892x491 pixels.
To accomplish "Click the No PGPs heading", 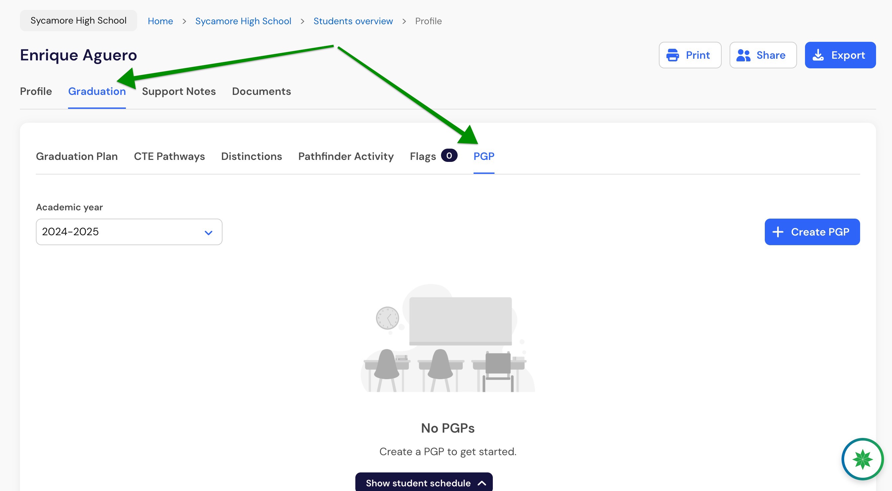I will click(448, 428).
